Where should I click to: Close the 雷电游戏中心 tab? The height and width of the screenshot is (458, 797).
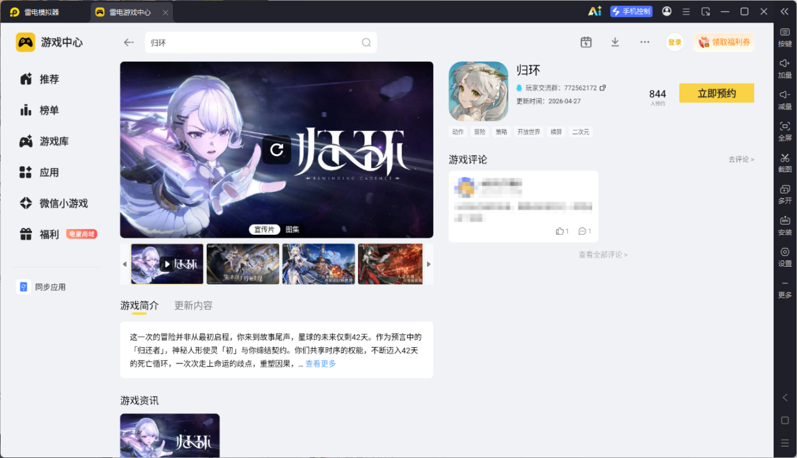click(165, 12)
